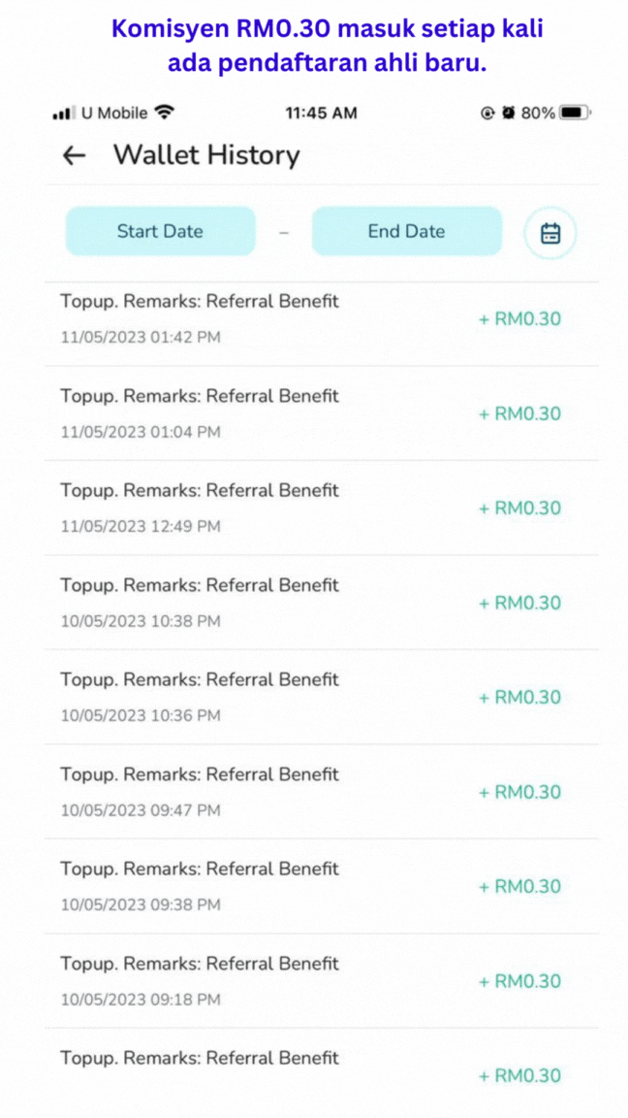Viewport: 628px width, 1118px height.
Task: Open the calendar date picker icon
Action: (550, 233)
